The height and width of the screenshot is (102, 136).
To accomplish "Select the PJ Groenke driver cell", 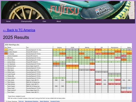I will [17, 54].
